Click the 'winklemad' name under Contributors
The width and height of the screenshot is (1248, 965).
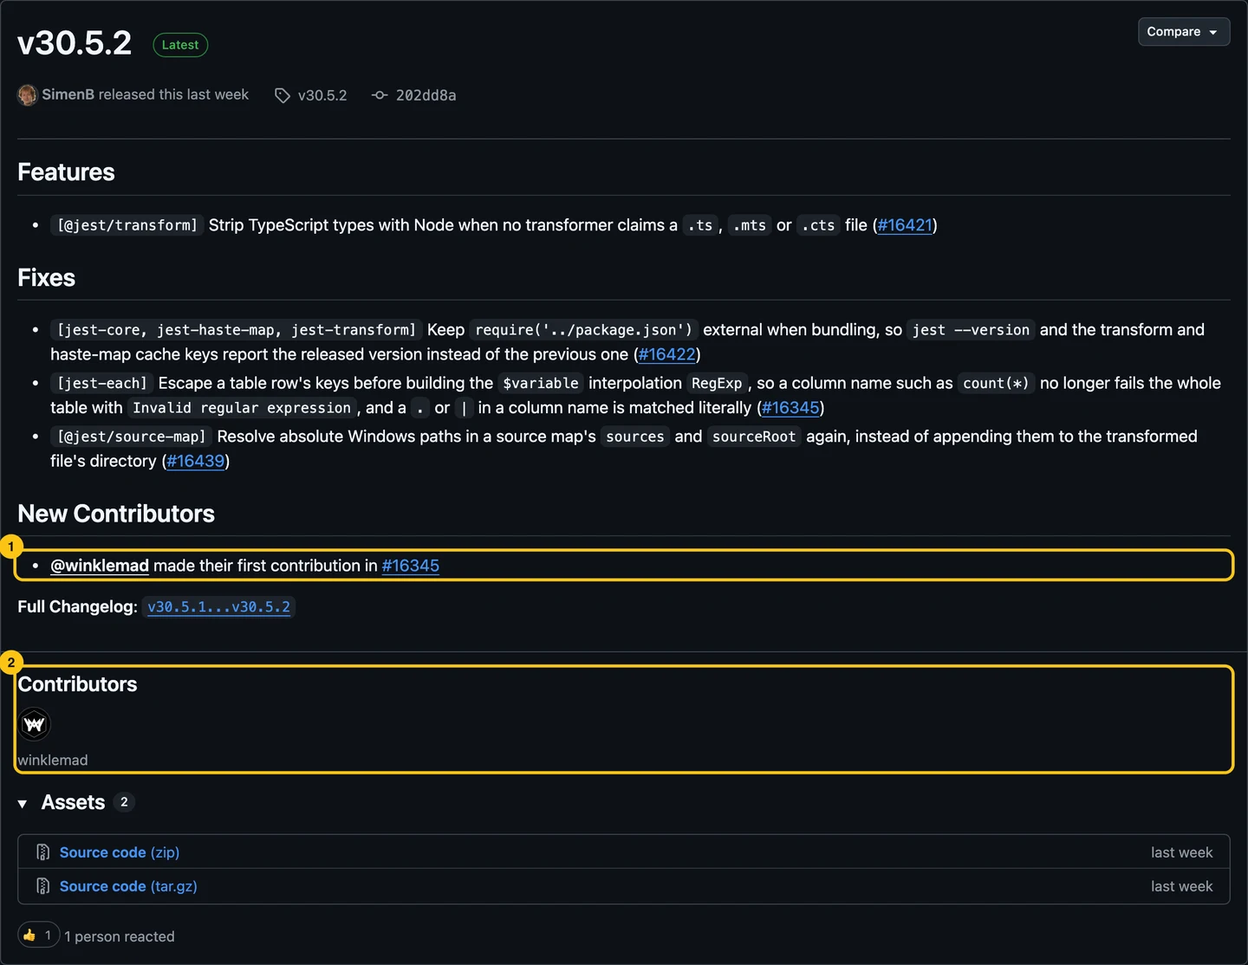pyautogui.click(x=53, y=760)
